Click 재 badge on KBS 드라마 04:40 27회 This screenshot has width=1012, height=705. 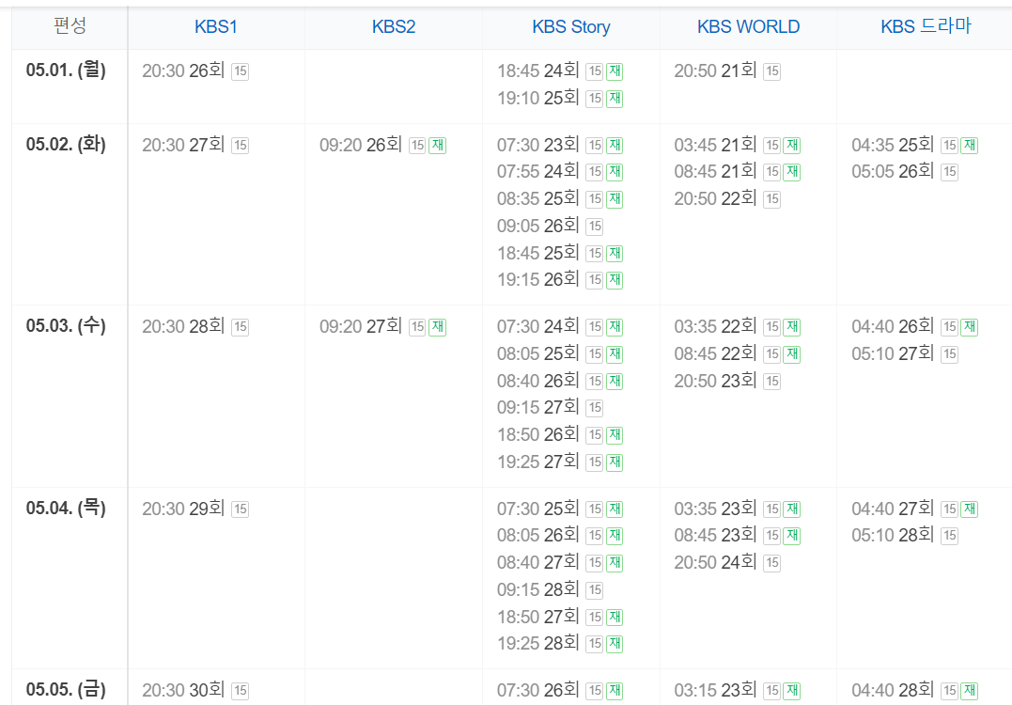(970, 509)
